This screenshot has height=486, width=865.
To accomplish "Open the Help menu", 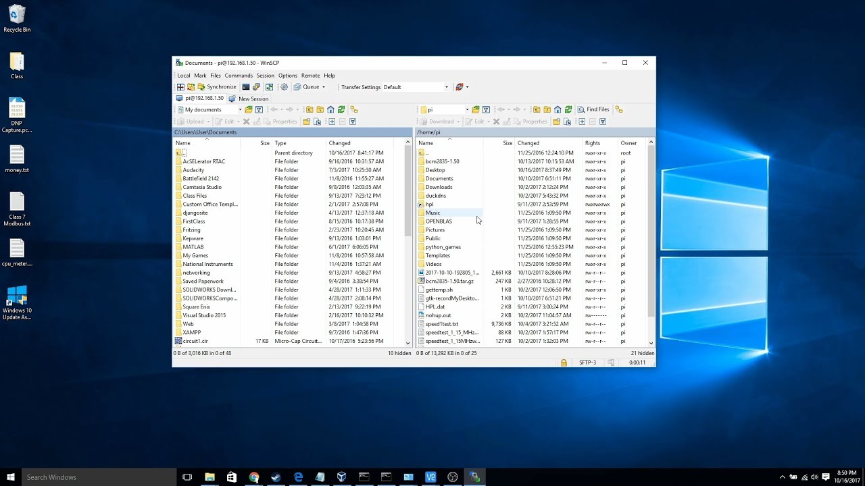I will click(330, 76).
